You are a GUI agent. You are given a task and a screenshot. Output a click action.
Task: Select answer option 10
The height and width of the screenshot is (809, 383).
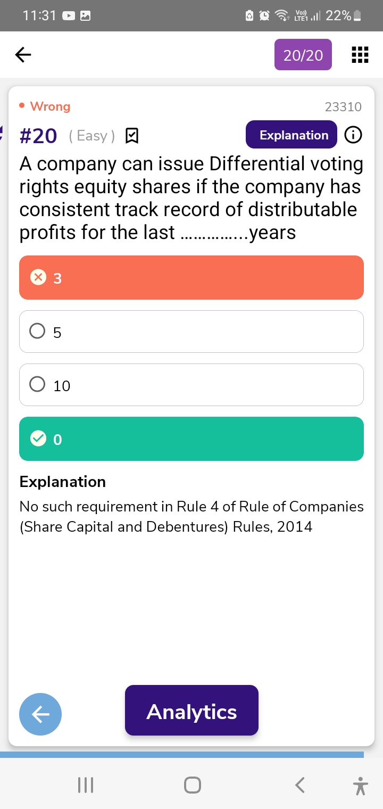[x=191, y=385]
